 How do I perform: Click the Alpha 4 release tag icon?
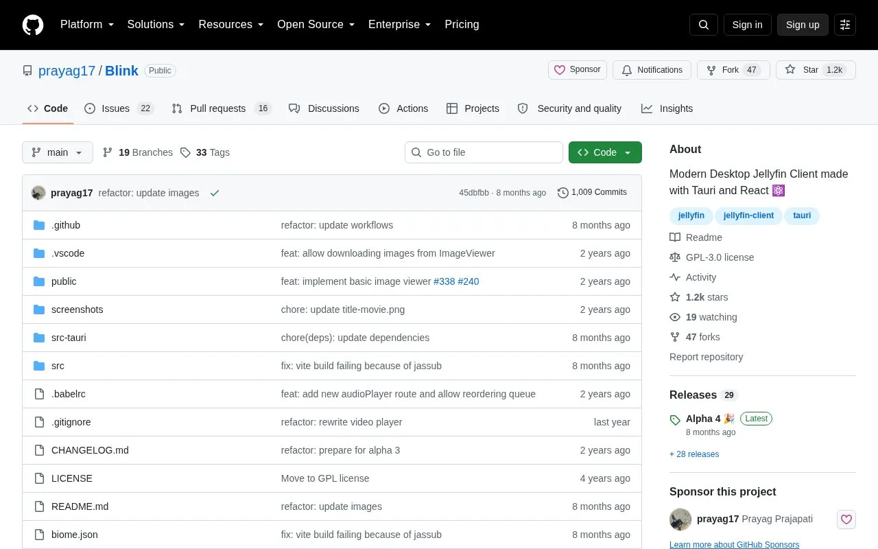[675, 419]
